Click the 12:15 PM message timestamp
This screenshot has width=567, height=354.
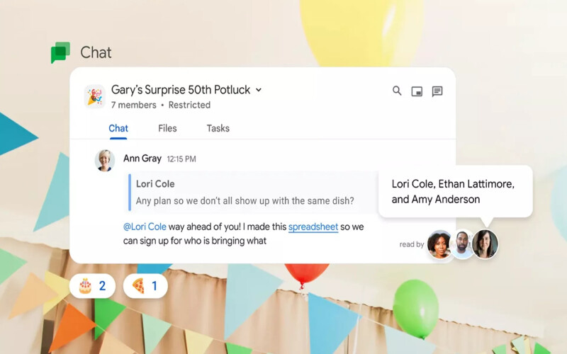(181, 159)
